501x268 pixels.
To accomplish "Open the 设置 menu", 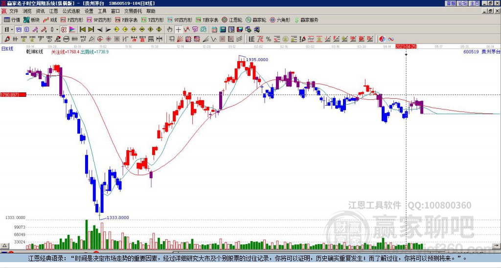I will click(89, 11).
